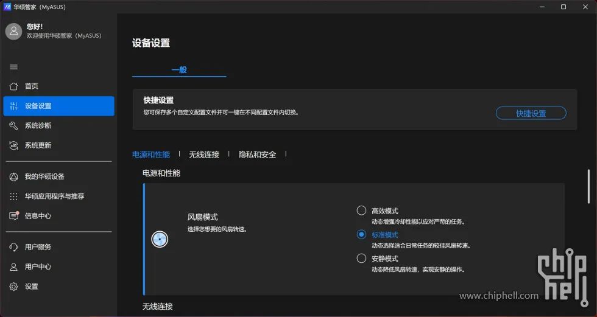Switch to the 一般 tab

179,70
